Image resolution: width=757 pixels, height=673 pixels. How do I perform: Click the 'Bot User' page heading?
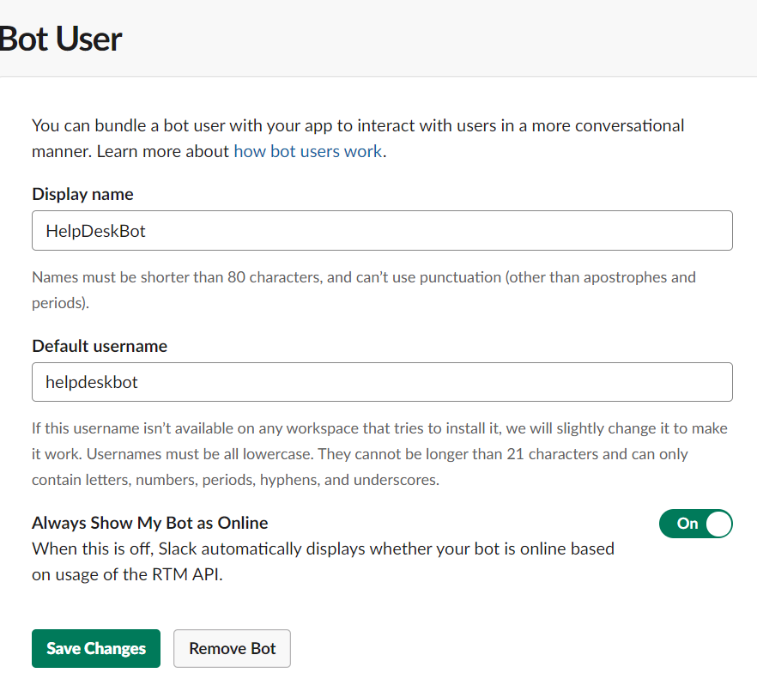coord(60,39)
